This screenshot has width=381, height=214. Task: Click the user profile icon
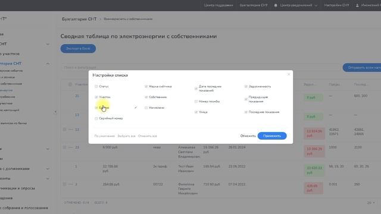tap(357, 5)
